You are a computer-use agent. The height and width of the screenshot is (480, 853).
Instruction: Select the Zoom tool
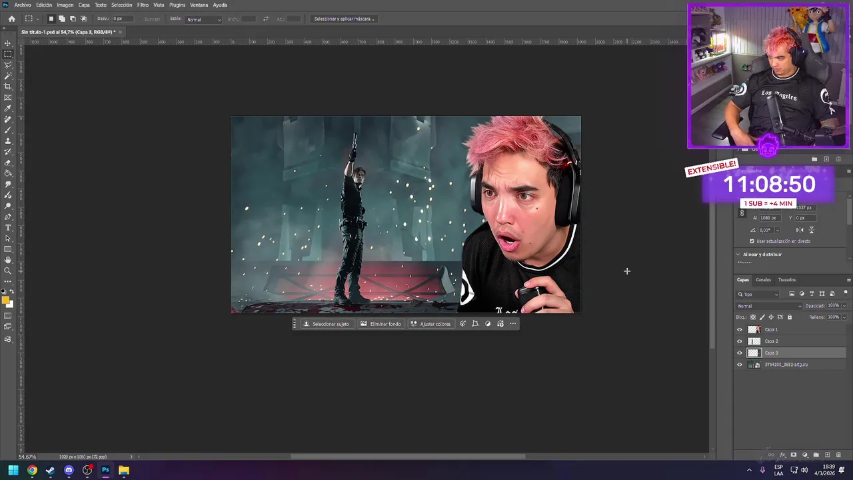tap(8, 271)
